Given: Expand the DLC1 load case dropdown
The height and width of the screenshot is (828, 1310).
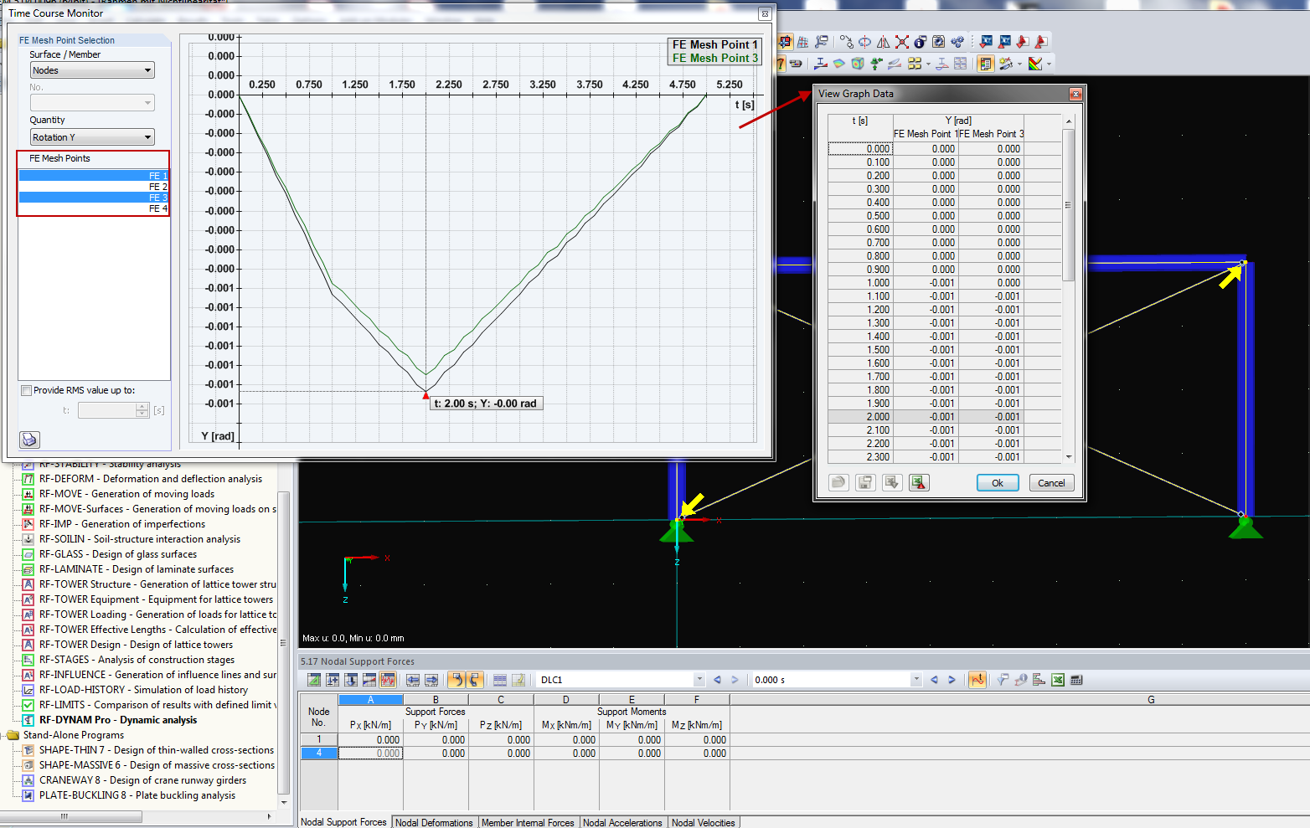Looking at the screenshot, I should pos(699,680).
